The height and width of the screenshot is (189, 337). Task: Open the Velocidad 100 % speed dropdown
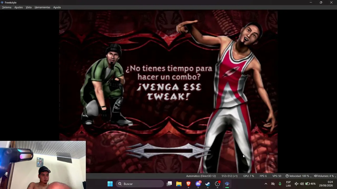click(298, 176)
